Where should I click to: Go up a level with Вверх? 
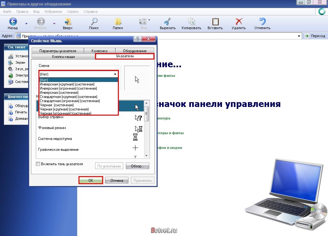tap(68, 24)
